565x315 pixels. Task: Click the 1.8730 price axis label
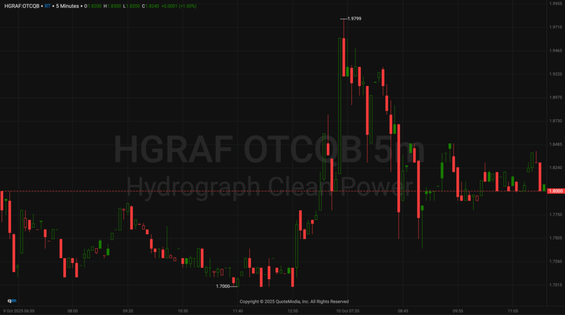pos(555,121)
